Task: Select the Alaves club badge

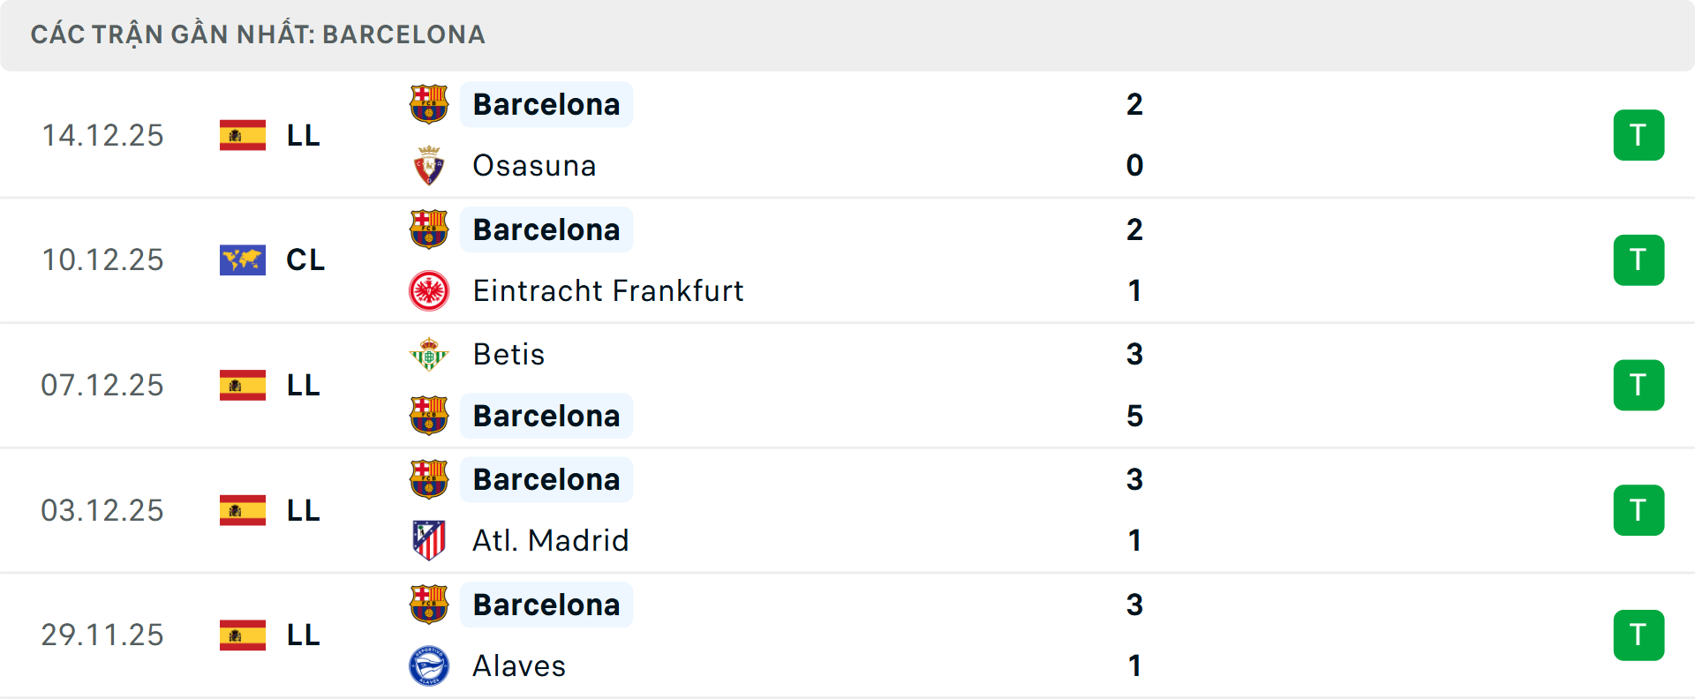Action: coord(429,666)
